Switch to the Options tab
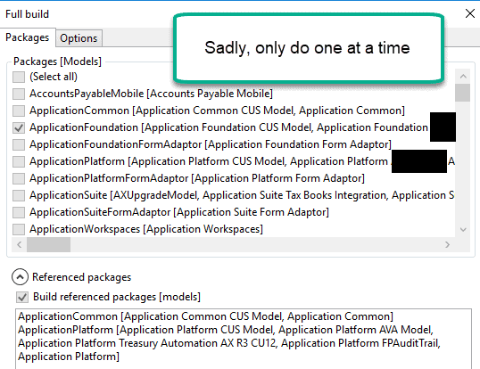This screenshot has height=369, width=480. (x=79, y=38)
